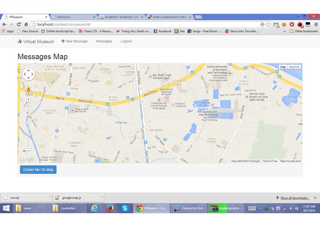Open Messages in navbar
The height and width of the screenshot is (227, 320).
[104, 41]
